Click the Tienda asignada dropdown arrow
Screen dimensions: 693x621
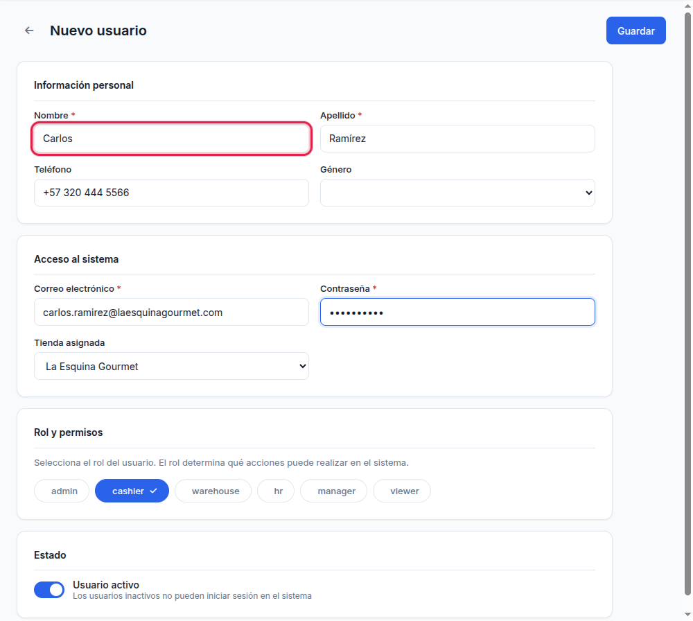click(x=303, y=366)
